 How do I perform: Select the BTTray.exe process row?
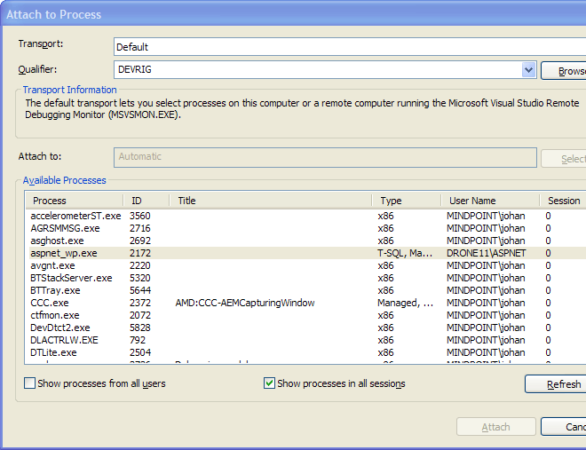tap(305, 290)
